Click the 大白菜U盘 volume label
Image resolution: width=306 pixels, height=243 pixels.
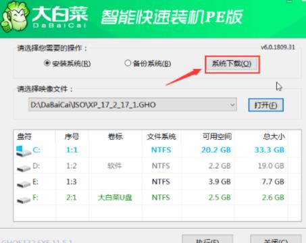click(x=115, y=197)
